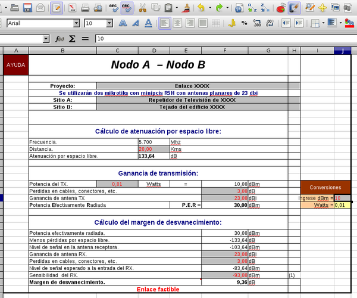Click the Function equals sign icon
The image size is (357, 298).
pyautogui.click(x=85, y=39)
